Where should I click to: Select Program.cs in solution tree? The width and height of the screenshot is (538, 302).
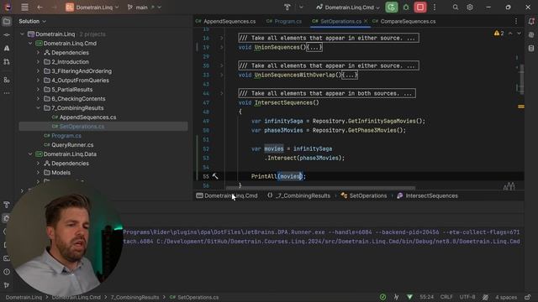pos(66,136)
